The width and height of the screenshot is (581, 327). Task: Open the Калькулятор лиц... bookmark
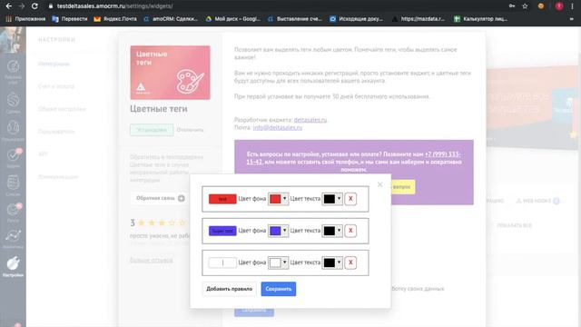pos(480,19)
